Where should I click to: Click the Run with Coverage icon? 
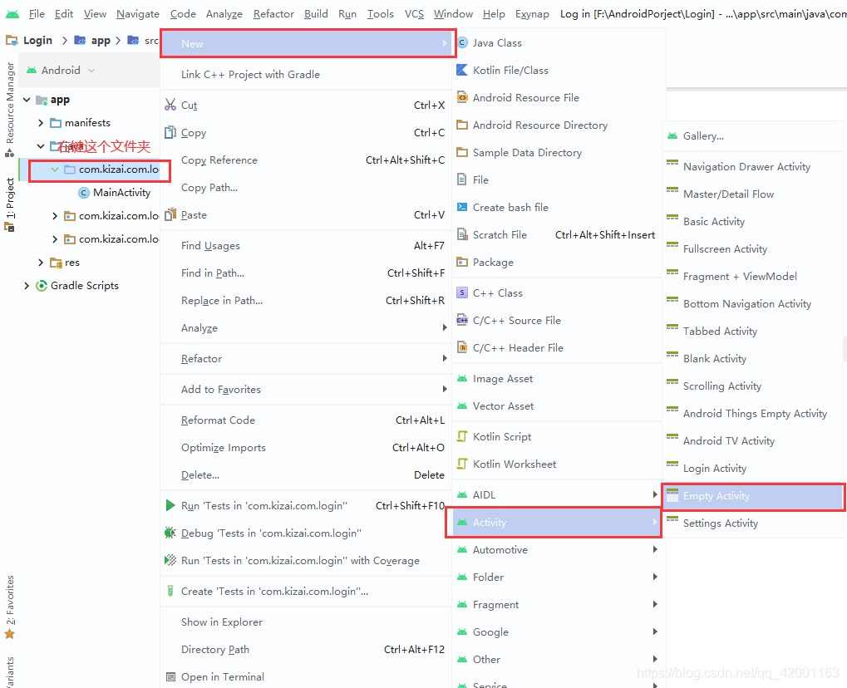(170, 560)
